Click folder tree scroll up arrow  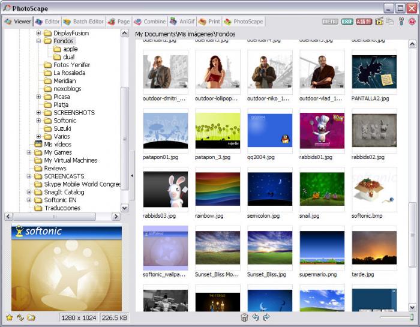tap(125, 33)
